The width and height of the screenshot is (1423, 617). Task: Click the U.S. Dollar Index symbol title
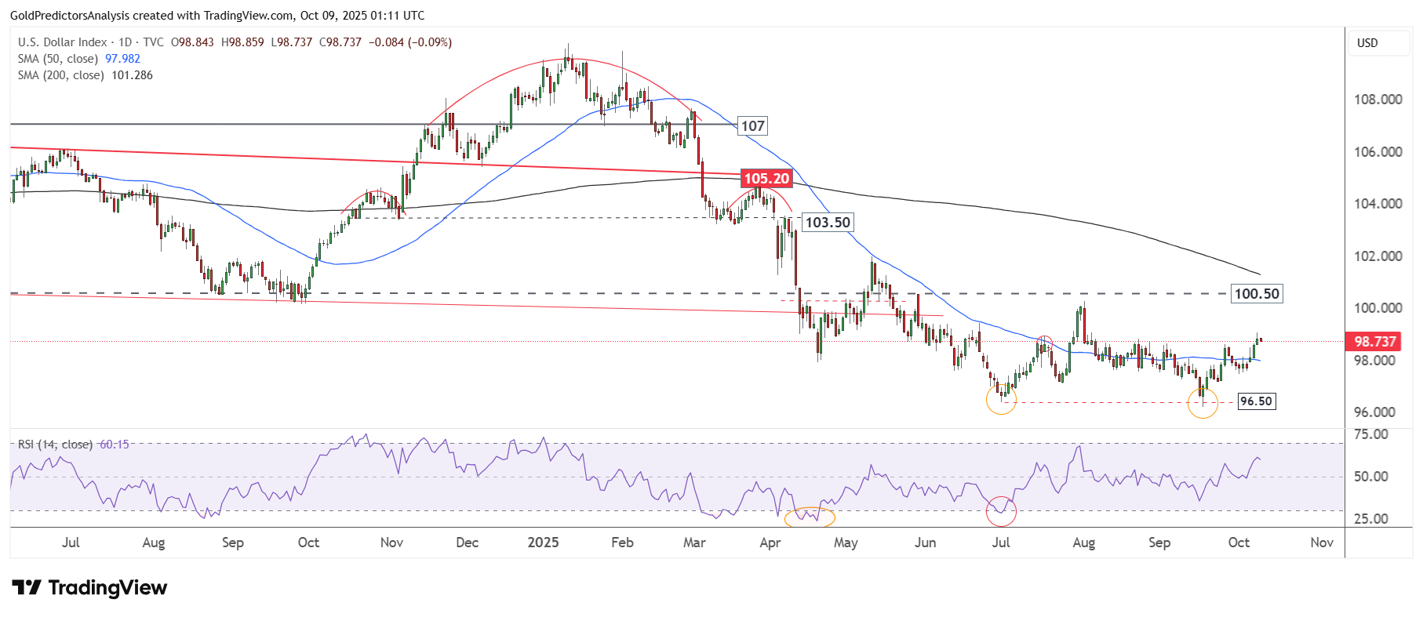tap(63, 42)
